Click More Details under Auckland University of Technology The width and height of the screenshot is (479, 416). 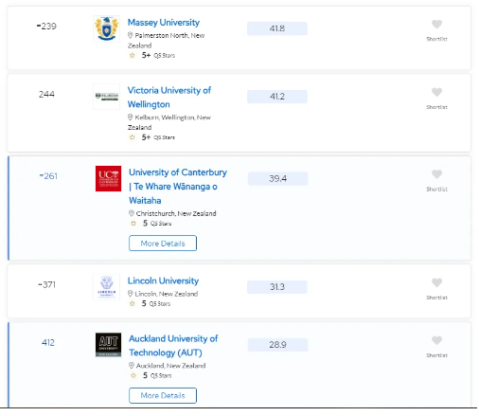point(163,395)
